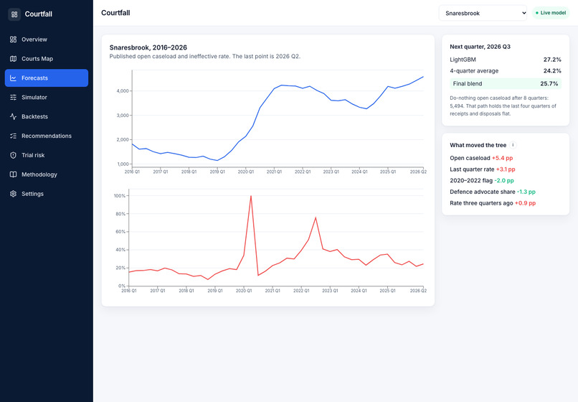Click the LightGBM row label
Image resolution: width=578 pixels, height=402 pixels.
pyautogui.click(x=463, y=60)
